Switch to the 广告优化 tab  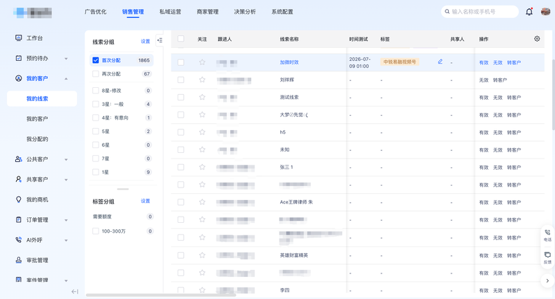tap(96, 12)
